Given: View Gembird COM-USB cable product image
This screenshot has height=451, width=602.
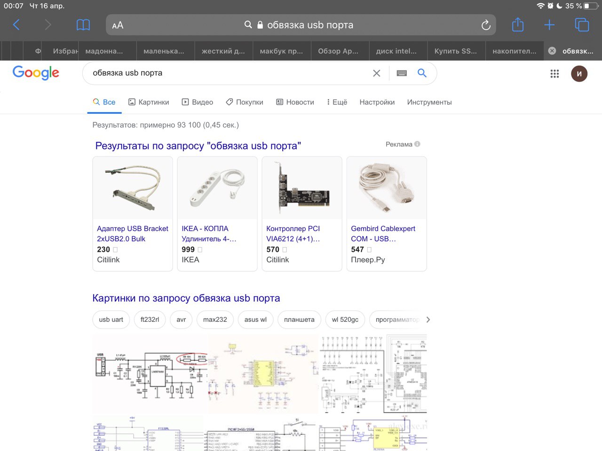Looking at the screenshot, I should click(x=387, y=188).
